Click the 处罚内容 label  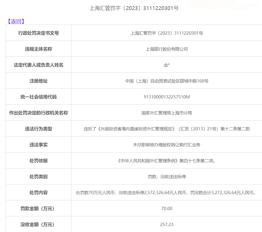point(39,193)
